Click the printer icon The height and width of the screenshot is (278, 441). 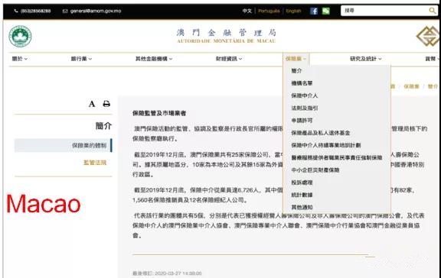(106, 104)
